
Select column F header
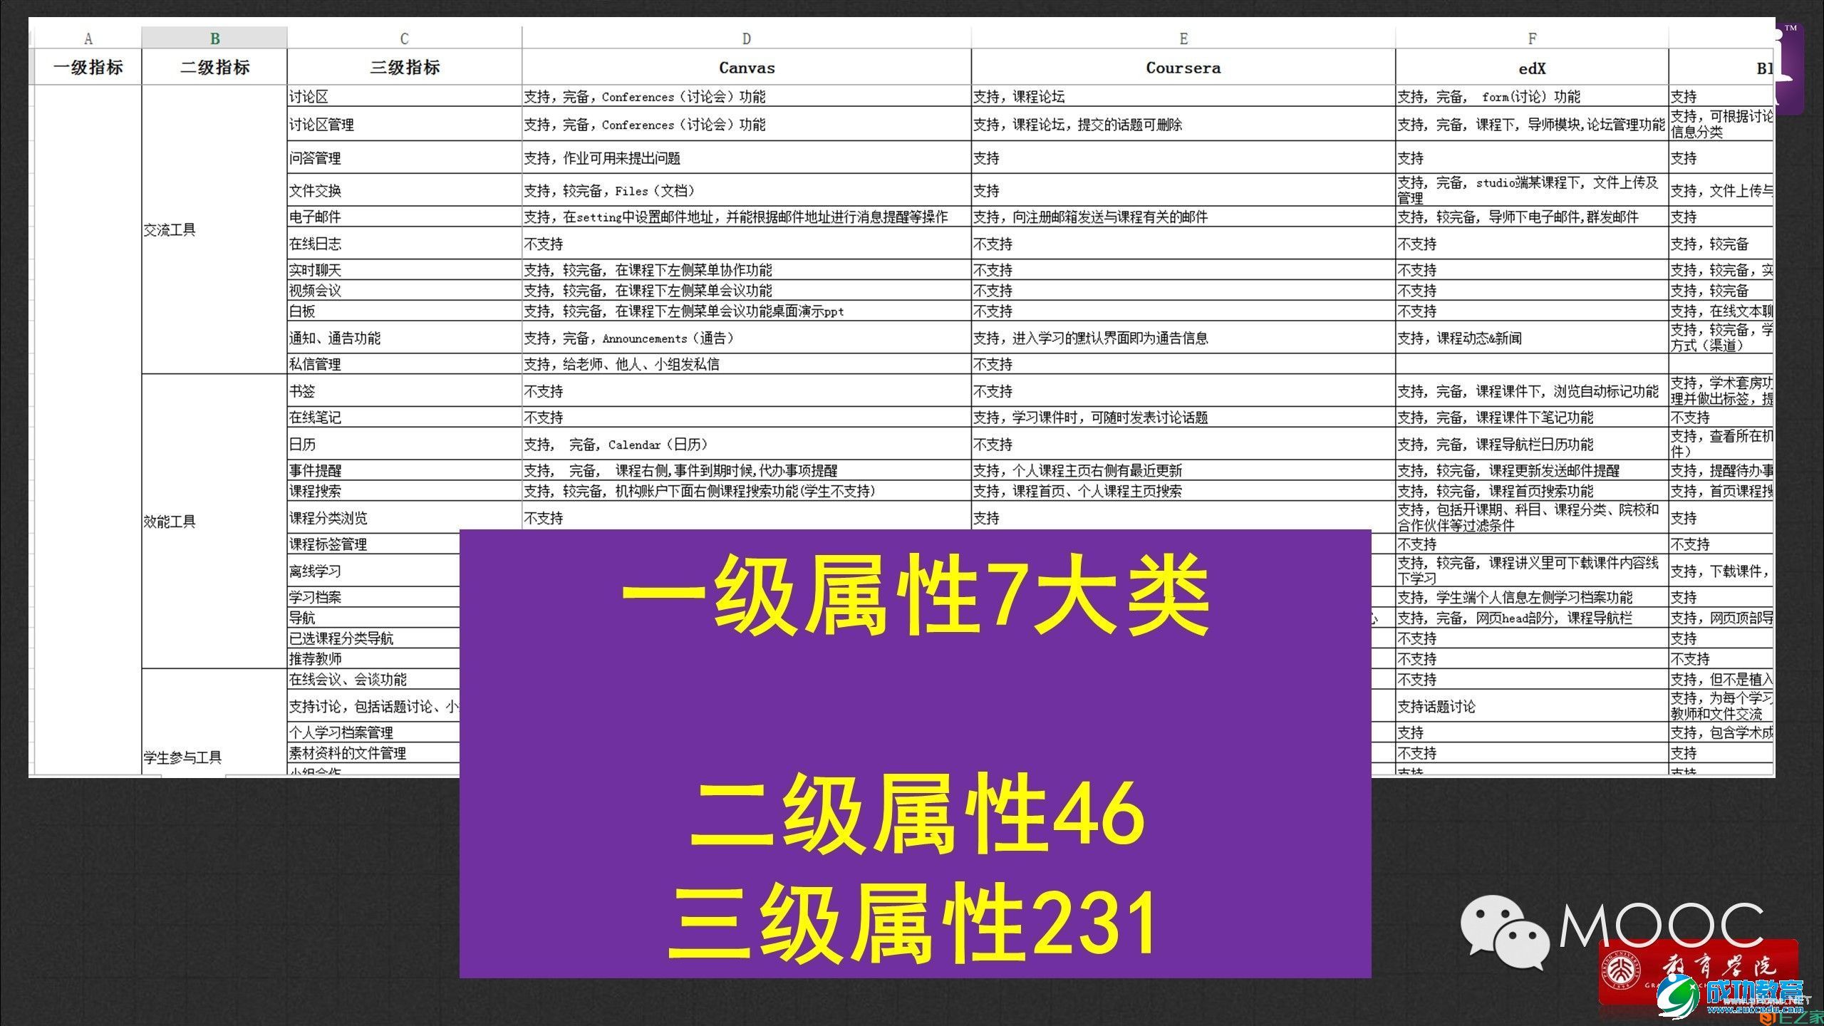pos(1532,38)
